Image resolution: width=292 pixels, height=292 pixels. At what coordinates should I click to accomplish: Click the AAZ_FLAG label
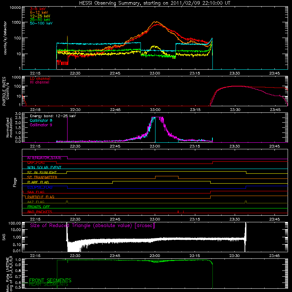pos(36,202)
